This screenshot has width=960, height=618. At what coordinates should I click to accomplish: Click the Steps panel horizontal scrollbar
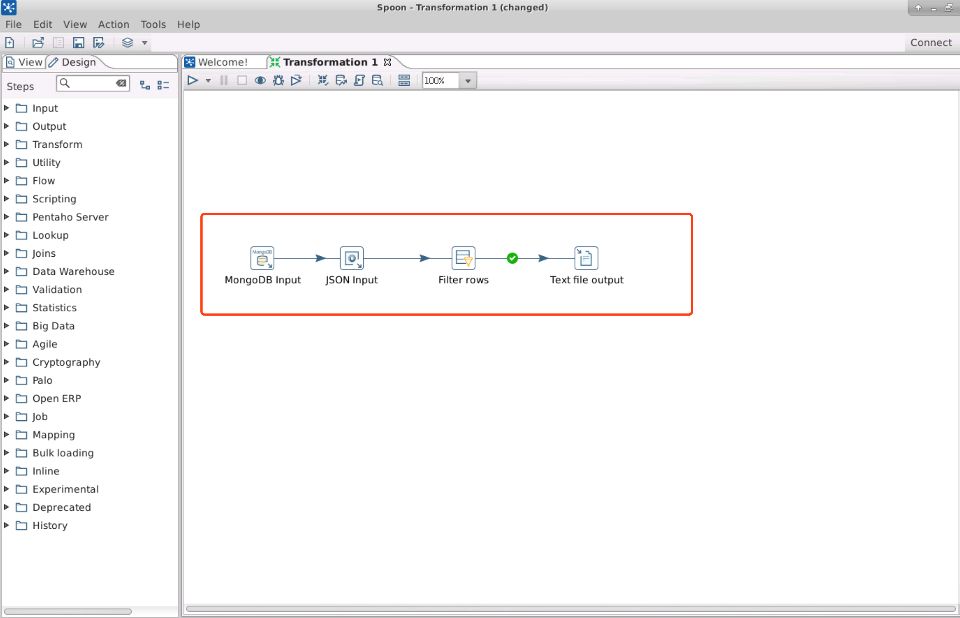coord(68,611)
